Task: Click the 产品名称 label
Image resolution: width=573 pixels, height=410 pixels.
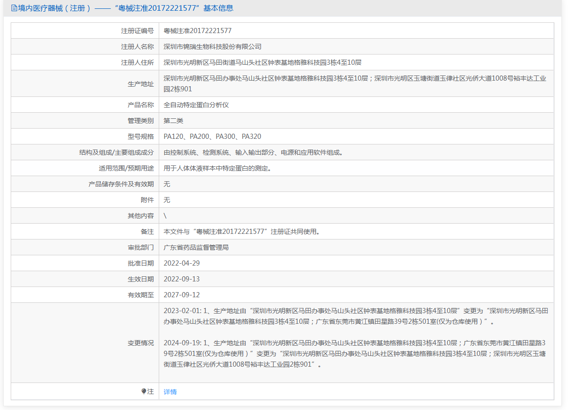Action: pyautogui.click(x=141, y=105)
